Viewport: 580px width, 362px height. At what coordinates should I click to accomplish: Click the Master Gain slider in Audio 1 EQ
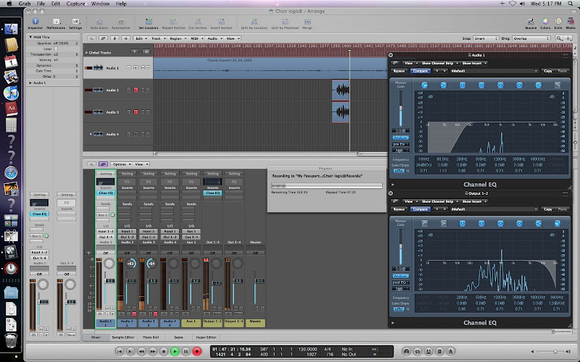[399, 109]
